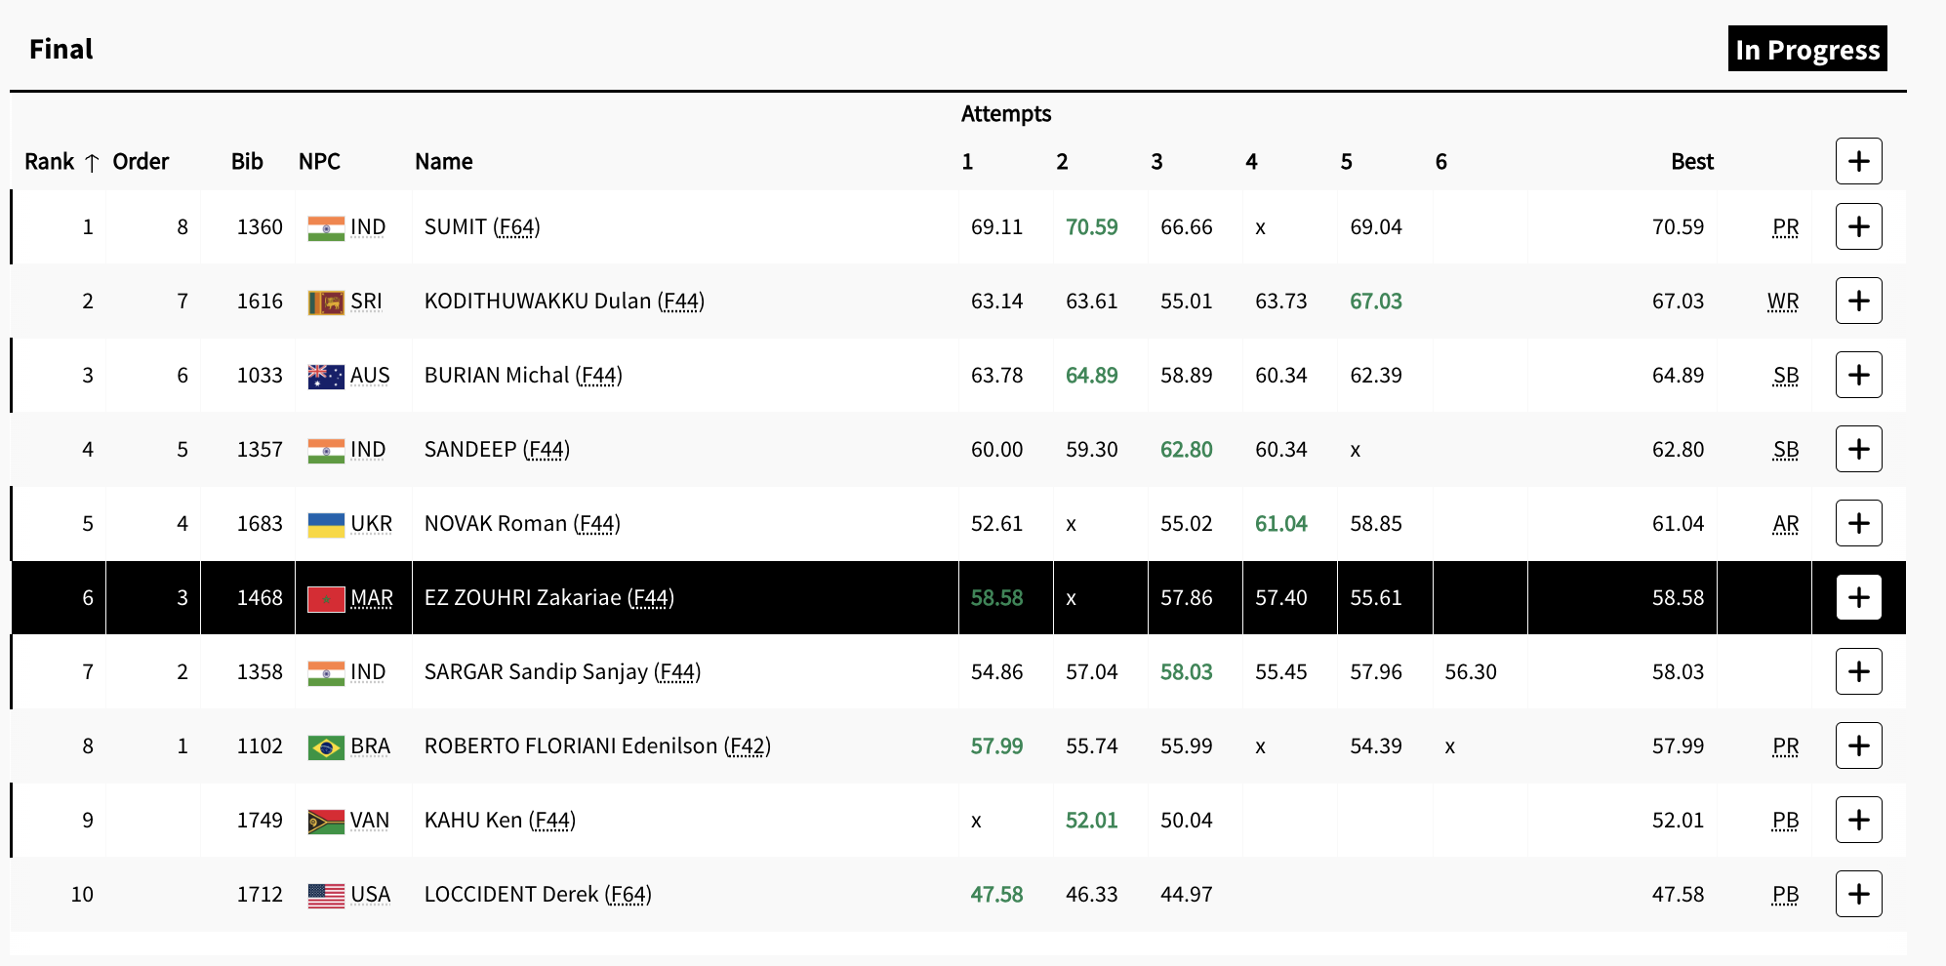The height and width of the screenshot is (966, 1946).
Task: Click the USA flag icon
Action: click(x=325, y=895)
